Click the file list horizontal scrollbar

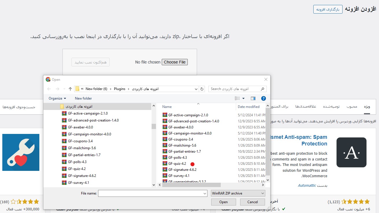point(191,185)
